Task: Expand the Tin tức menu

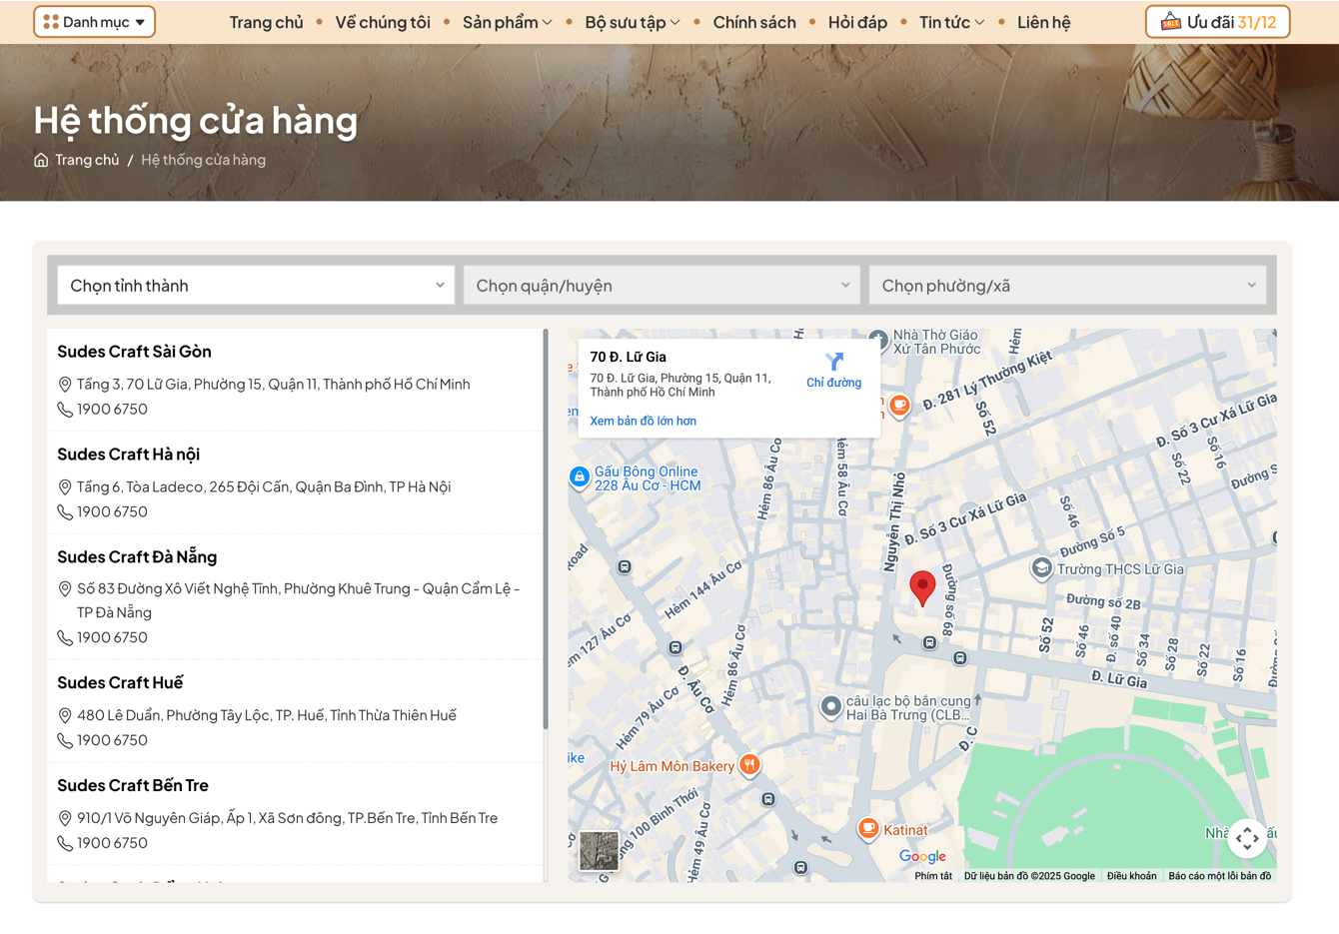Action: point(952,22)
